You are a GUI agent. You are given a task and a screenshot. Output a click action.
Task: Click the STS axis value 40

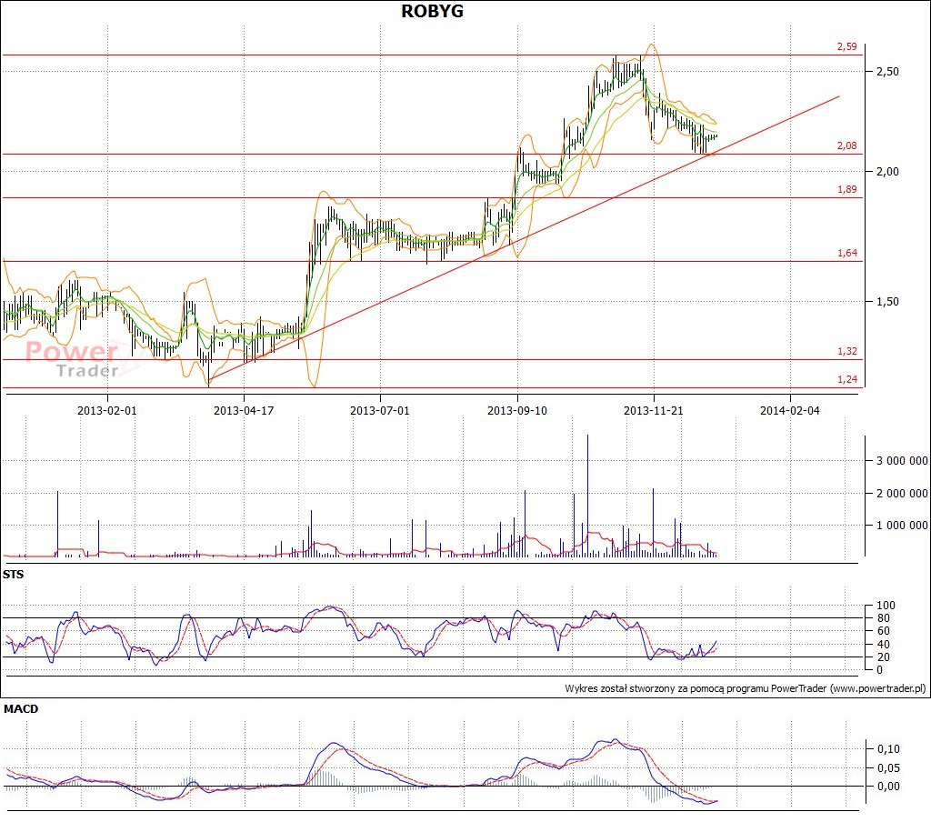click(884, 645)
